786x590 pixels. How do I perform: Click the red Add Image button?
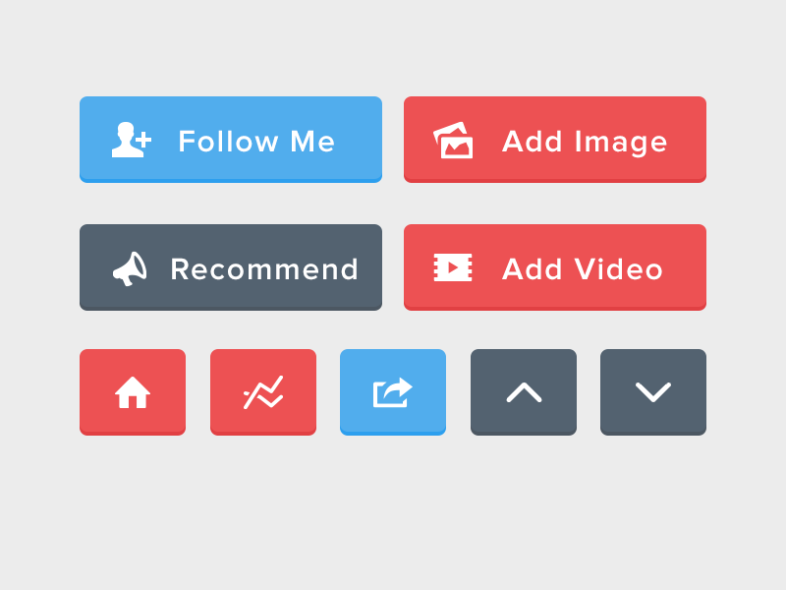click(x=555, y=140)
